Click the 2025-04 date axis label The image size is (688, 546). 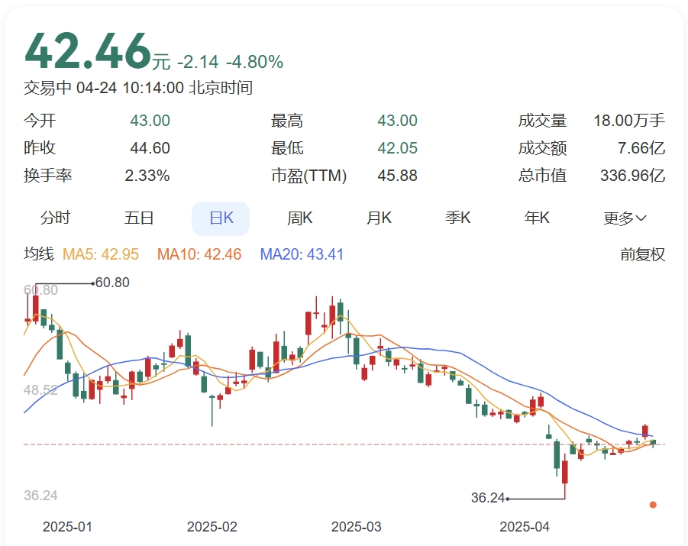(525, 527)
